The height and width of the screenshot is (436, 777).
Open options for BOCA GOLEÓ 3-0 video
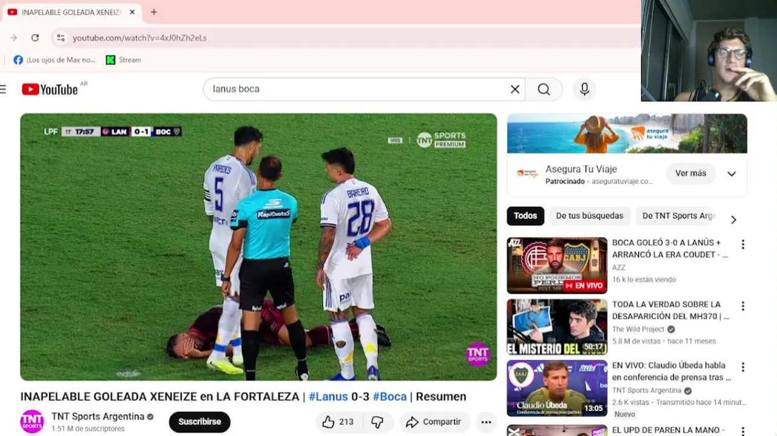coord(743,245)
